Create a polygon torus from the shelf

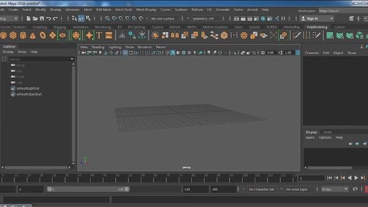pos(43,36)
